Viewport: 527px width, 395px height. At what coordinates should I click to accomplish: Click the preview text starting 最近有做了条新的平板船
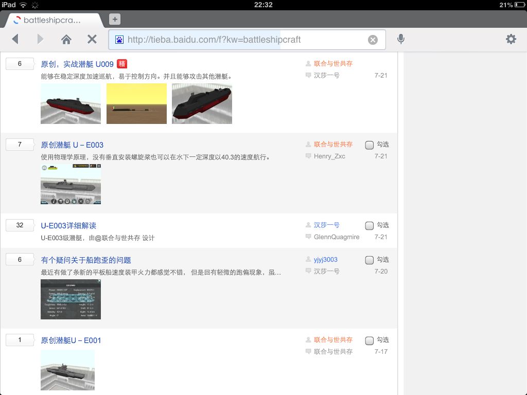click(161, 272)
